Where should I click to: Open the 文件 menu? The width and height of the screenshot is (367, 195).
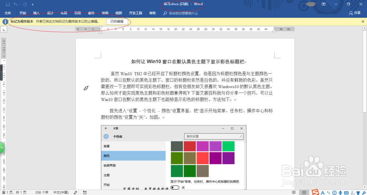pos(8,13)
